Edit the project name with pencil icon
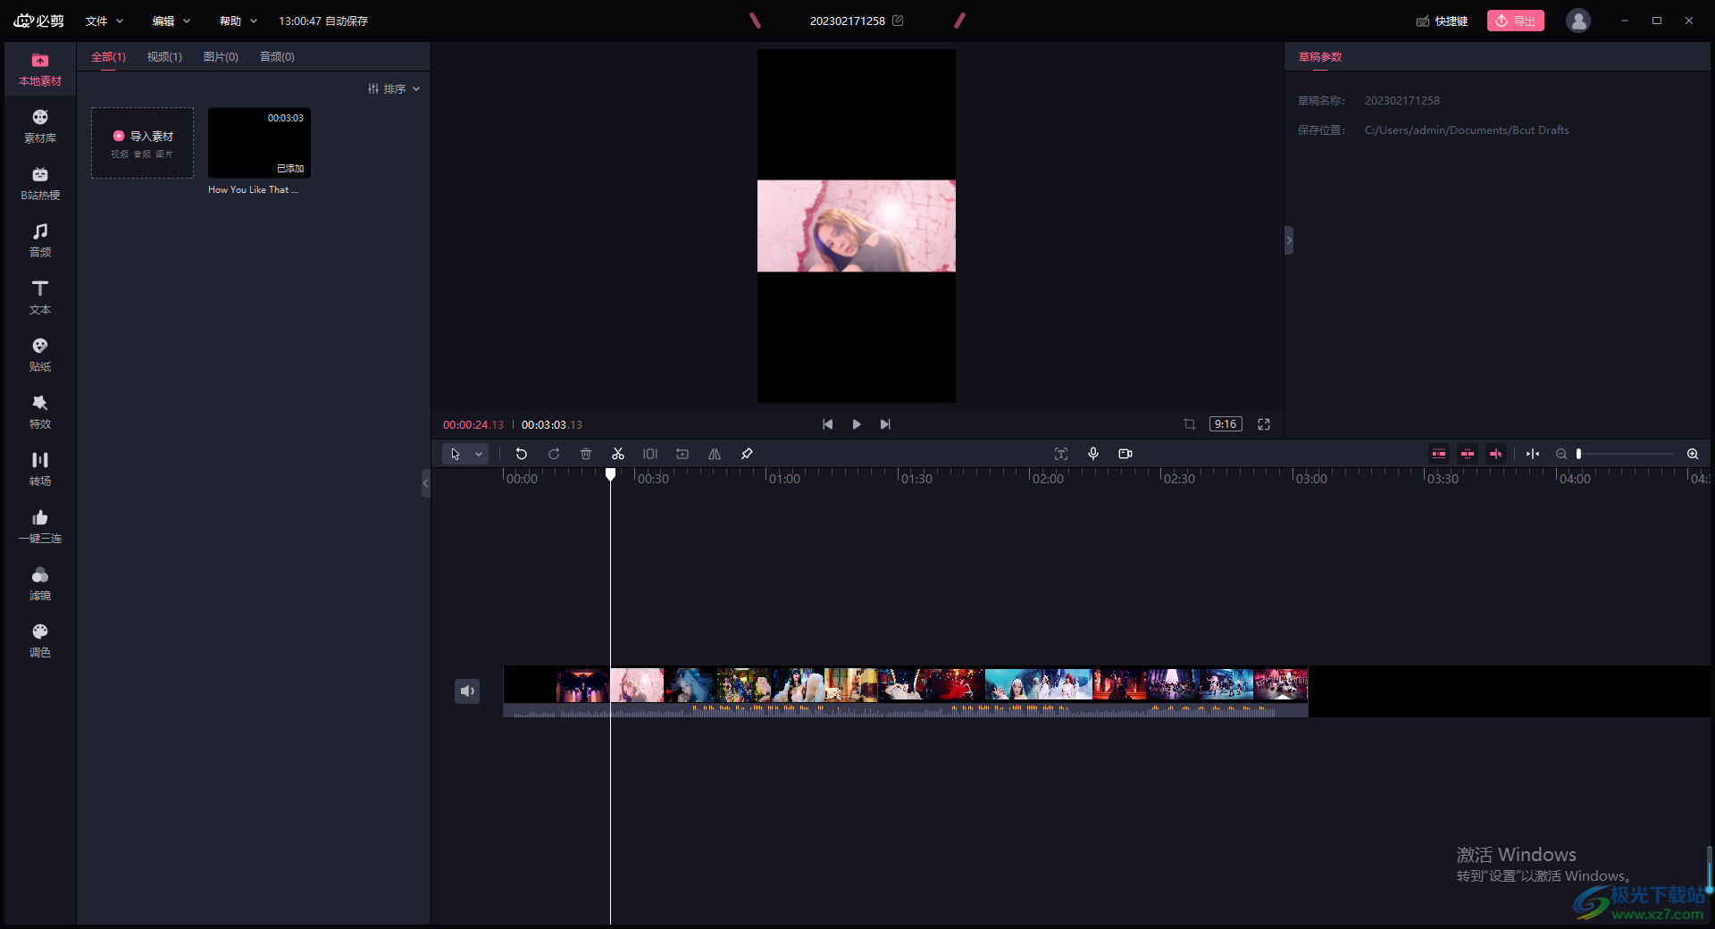The image size is (1715, 929). 898,21
